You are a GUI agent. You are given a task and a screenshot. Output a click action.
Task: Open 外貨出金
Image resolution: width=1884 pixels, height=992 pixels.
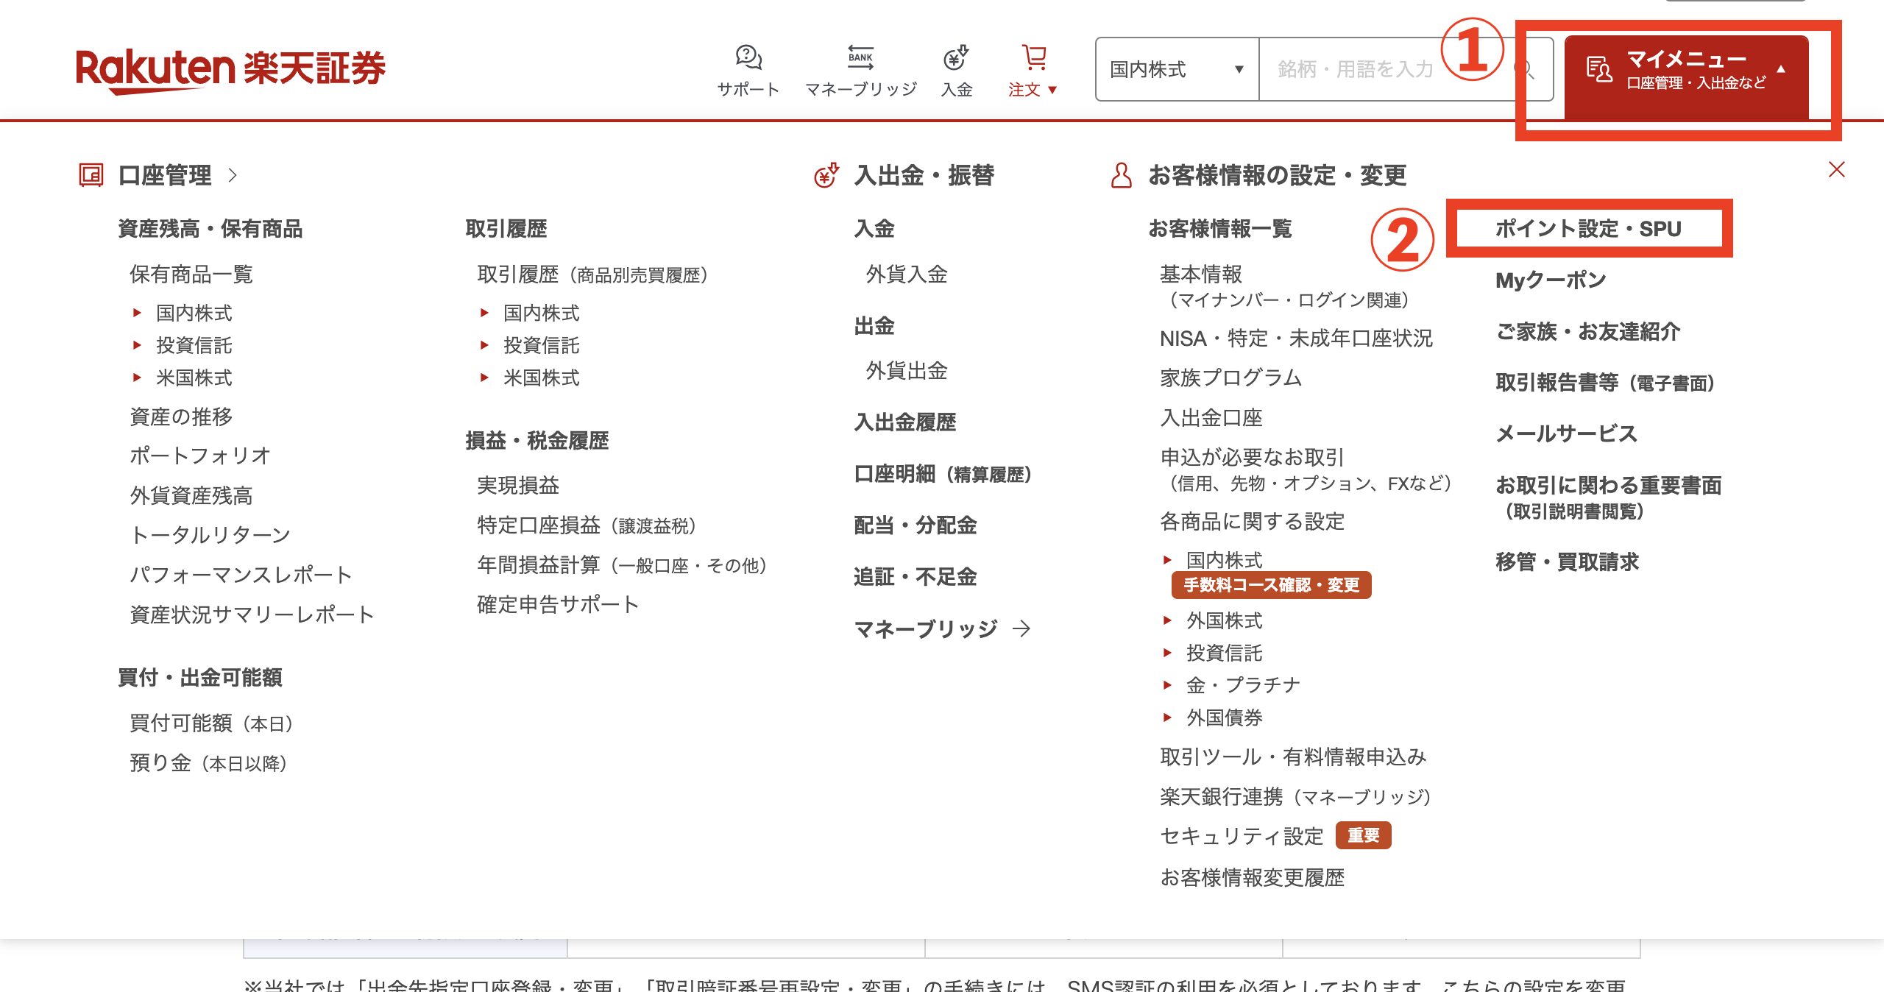pyautogui.click(x=907, y=370)
